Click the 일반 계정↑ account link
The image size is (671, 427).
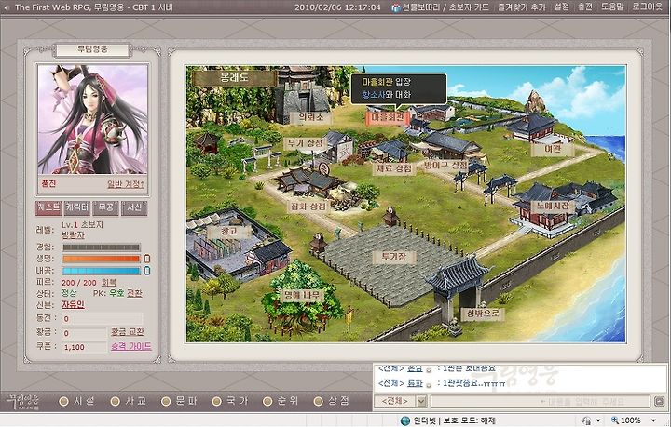[126, 184]
